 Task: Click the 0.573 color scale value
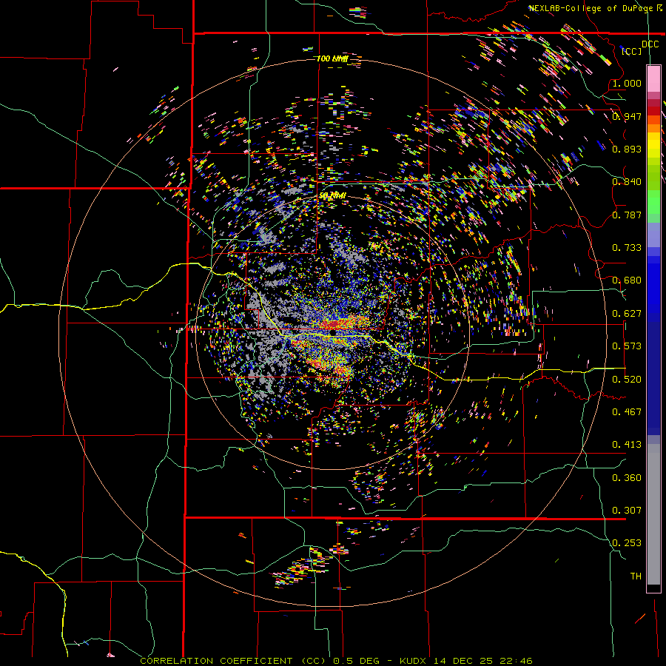pyautogui.click(x=627, y=346)
